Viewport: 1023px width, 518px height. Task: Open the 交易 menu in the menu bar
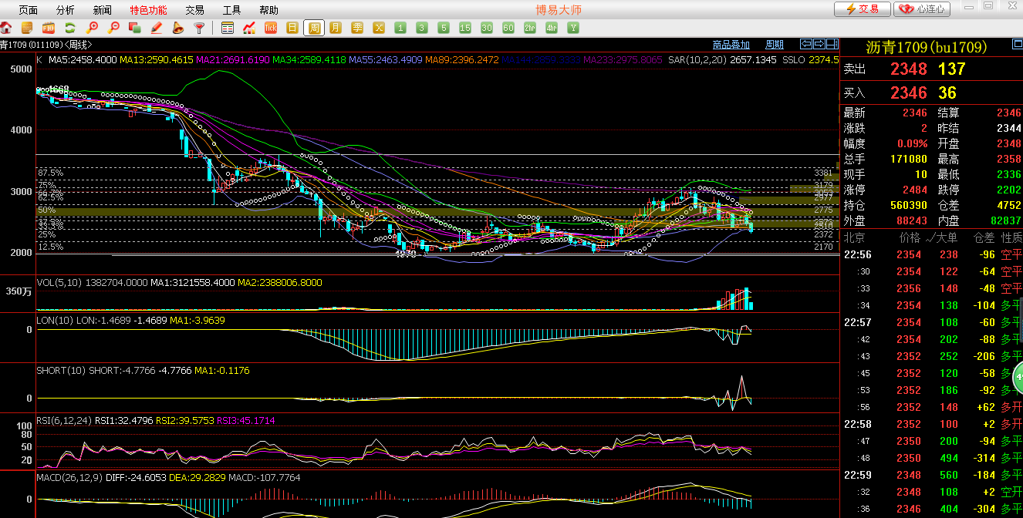tap(195, 10)
